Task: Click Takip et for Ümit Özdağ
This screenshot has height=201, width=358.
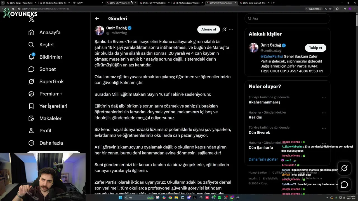Action: point(315,48)
